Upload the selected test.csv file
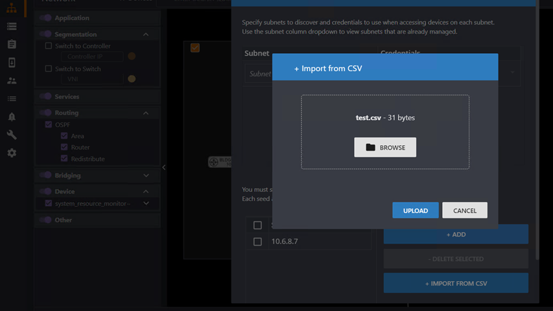Screen dimensions: 553x311 (416, 210)
